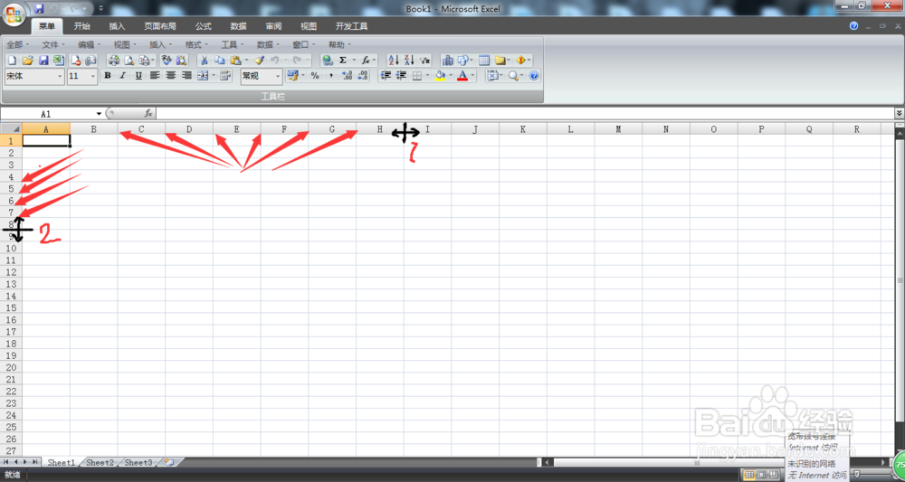Open Fill Color yellow bucket swatch
Viewport: 905px width, 482px height.
point(440,76)
